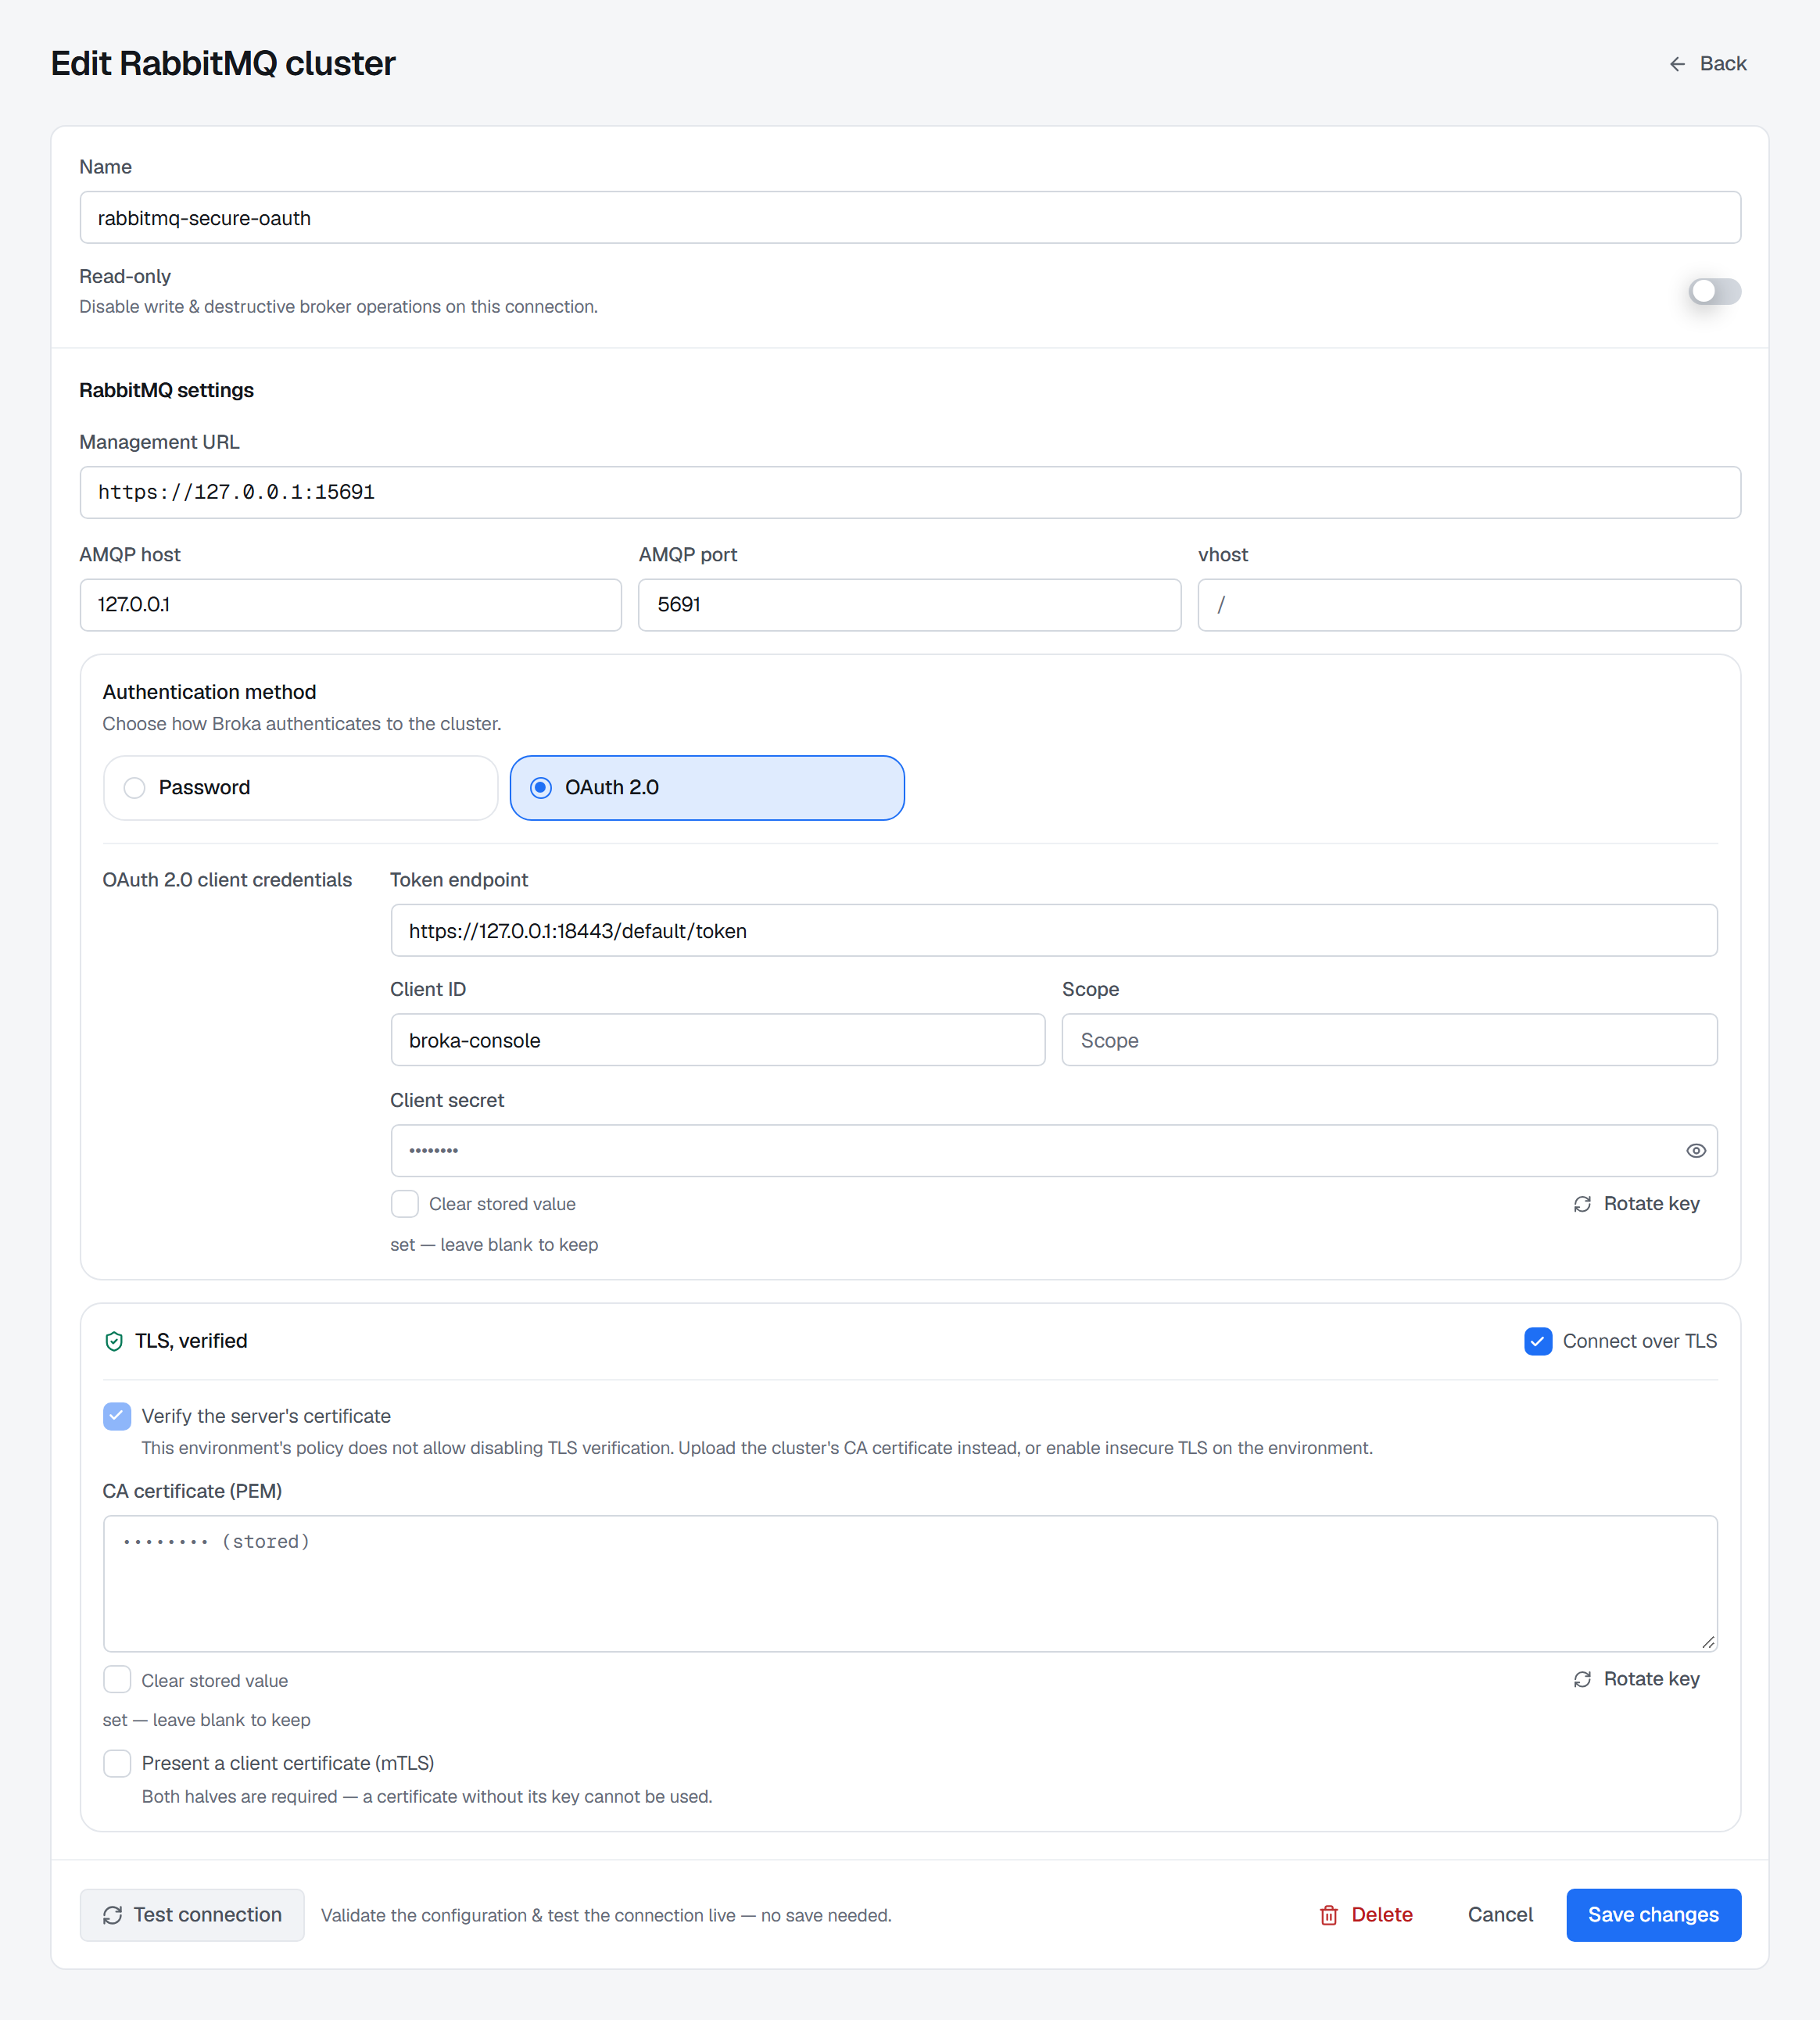Click the 'RabbitMQ settings' heading
Image resolution: width=1820 pixels, height=2020 pixels.
[166, 390]
